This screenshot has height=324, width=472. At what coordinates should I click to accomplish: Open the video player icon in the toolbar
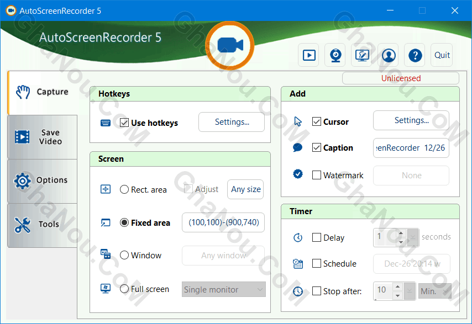pyautogui.click(x=309, y=55)
